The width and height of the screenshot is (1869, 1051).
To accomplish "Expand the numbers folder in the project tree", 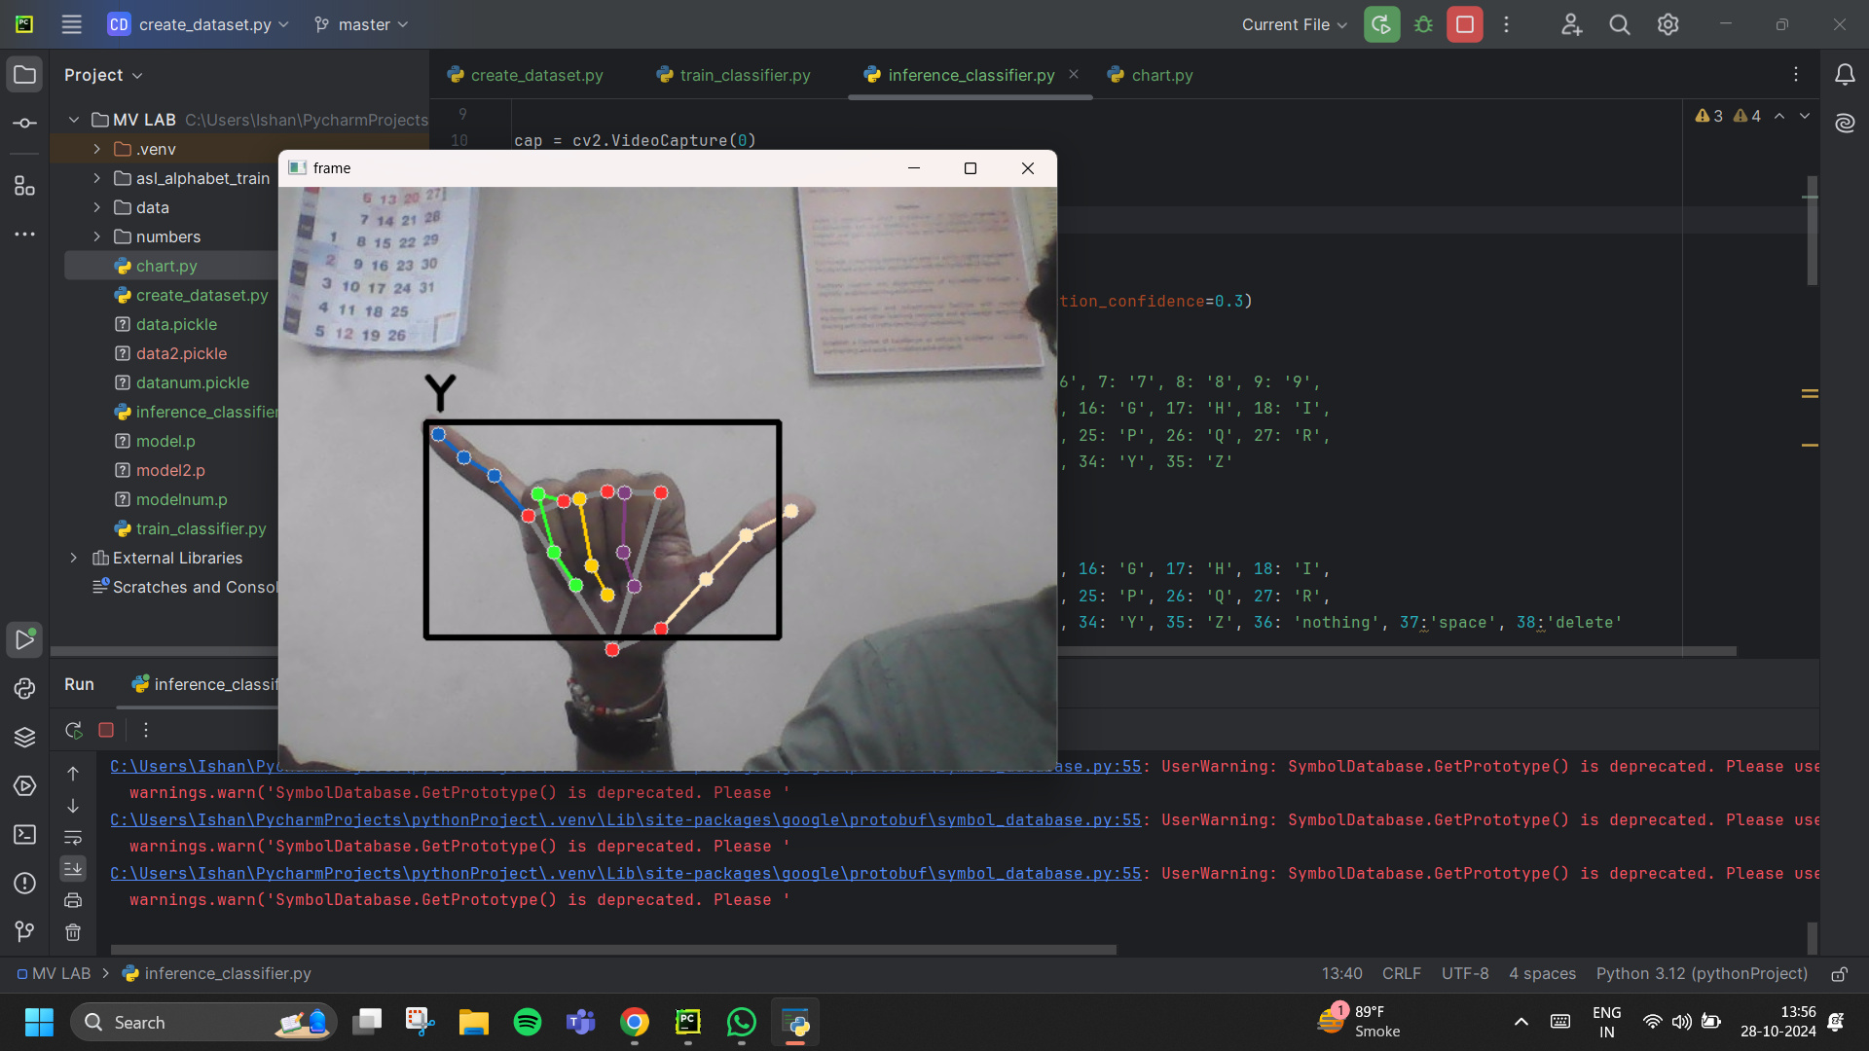I will tap(96, 236).
